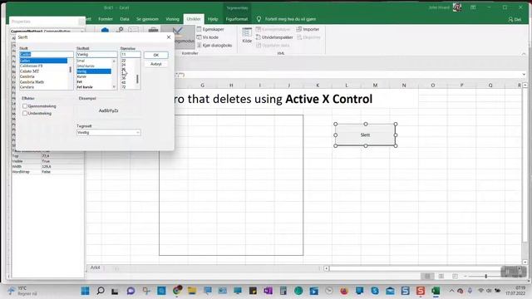Switch to Normal view icon
Image resolution: width=532 pixels, height=299 pixels.
click(x=427, y=277)
